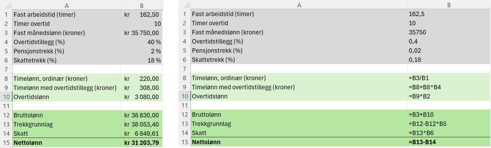The image size is (491, 148).
Task: Select the Skatt value kr 6 849,61
Action: (142, 133)
